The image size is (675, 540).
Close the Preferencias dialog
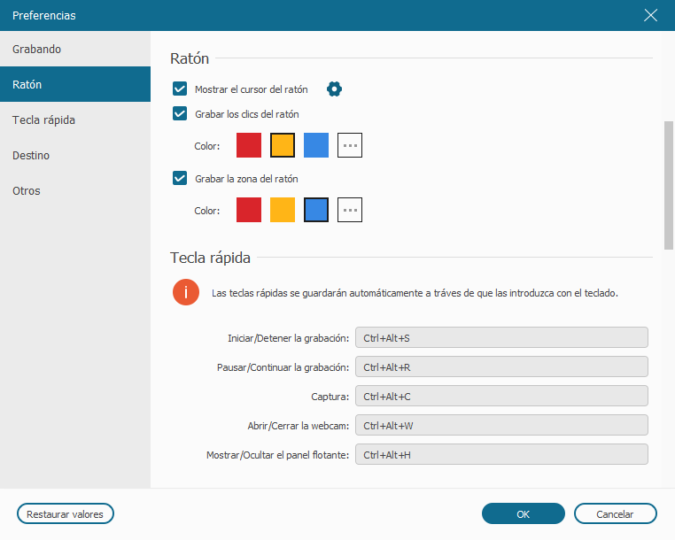click(650, 15)
